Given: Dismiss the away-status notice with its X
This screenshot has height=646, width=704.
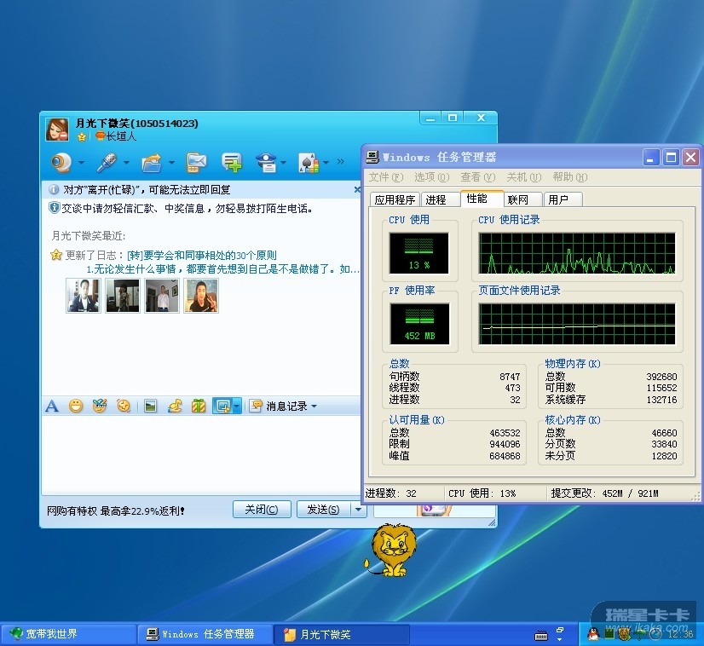Looking at the screenshot, I should click(x=357, y=189).
